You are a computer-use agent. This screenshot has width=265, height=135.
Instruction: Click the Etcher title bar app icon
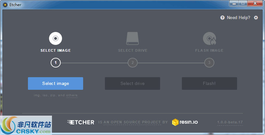point(5,5)
